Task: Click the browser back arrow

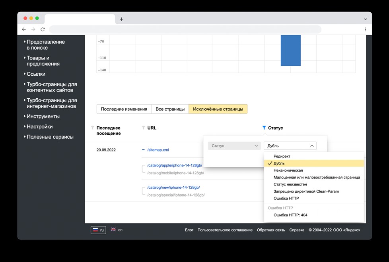Action: click(x=24, y=29)
